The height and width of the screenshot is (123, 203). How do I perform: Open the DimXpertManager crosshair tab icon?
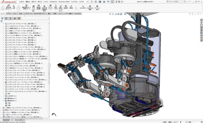tap(15, 18)
